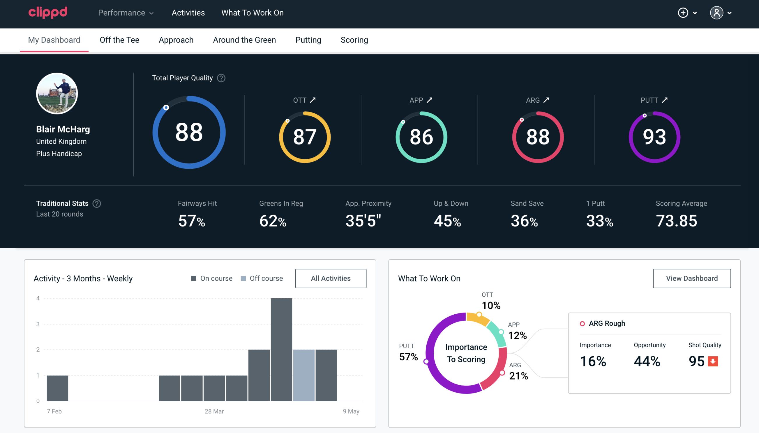This screenshot has width=759, height=433.
Task: Select the Around the Green tab
Action: pos(244,40)
